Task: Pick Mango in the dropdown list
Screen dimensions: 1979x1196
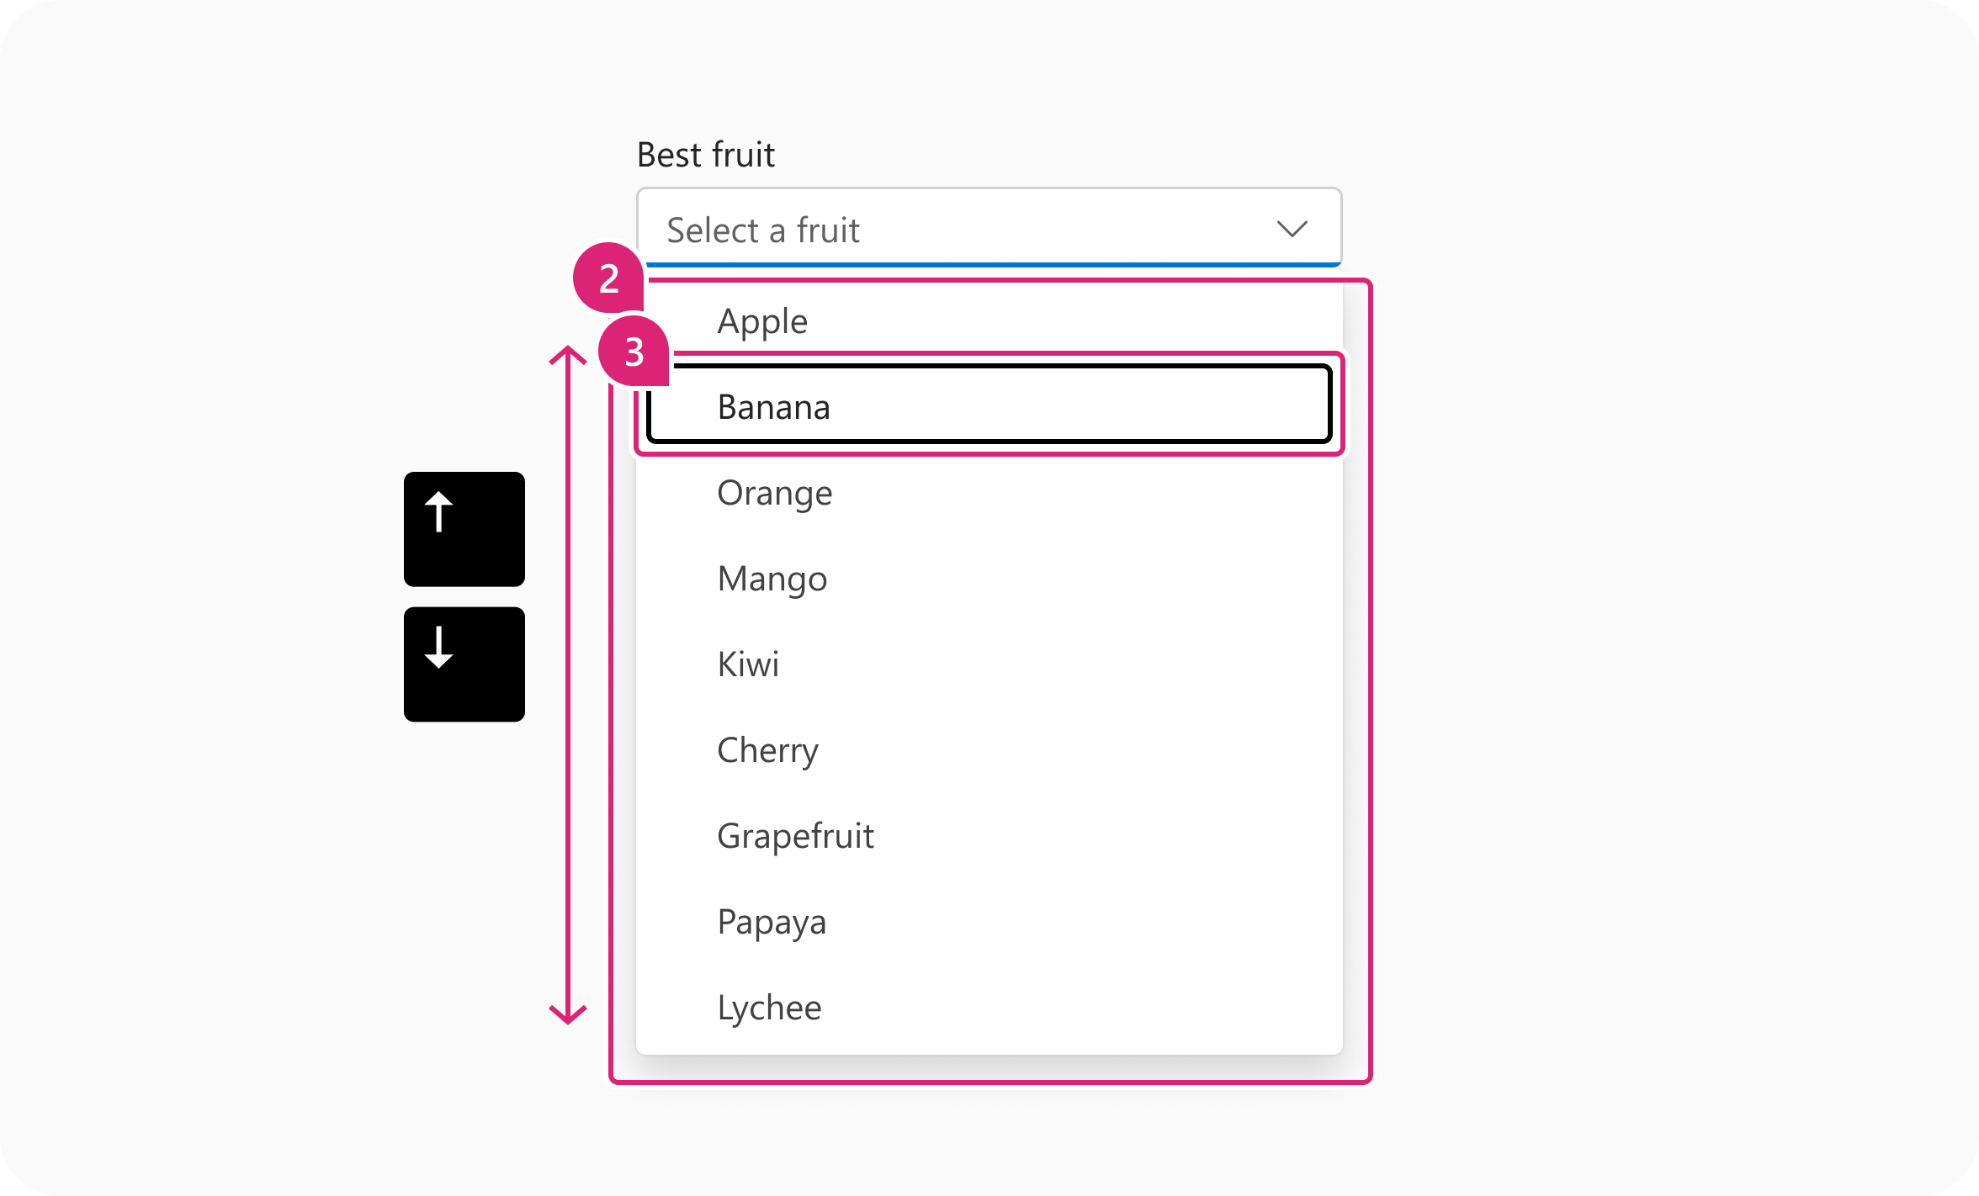Action: point(989,579)
